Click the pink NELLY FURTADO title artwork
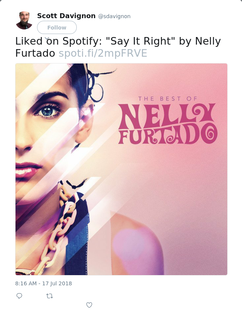 (x=168, y=124)
